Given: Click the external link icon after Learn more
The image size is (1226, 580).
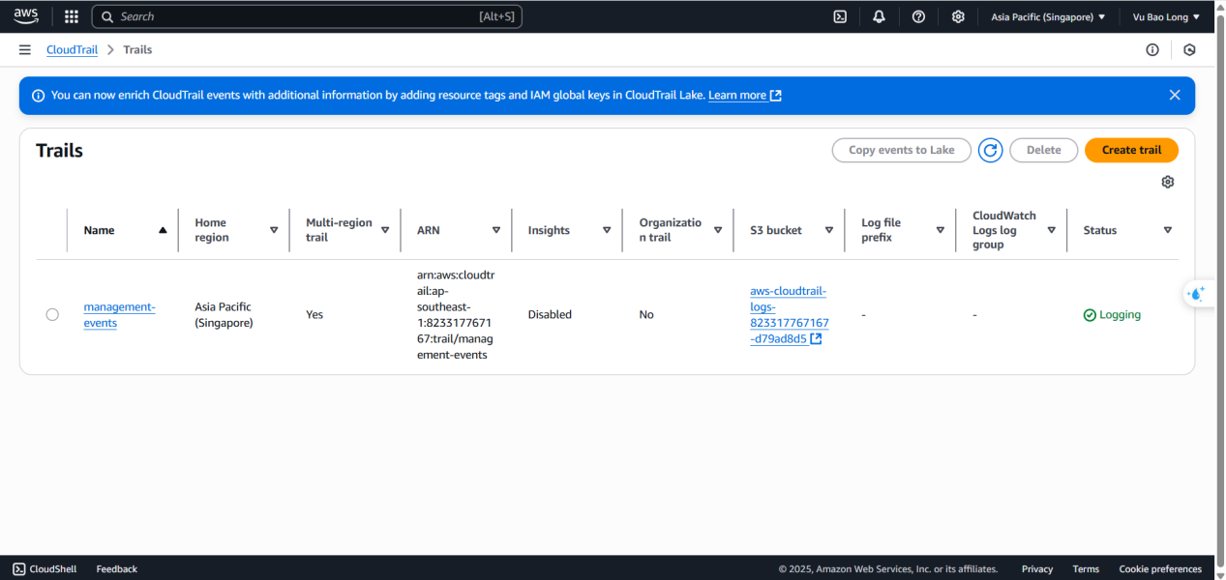Looking at the screenshot, I should (775, 96).
